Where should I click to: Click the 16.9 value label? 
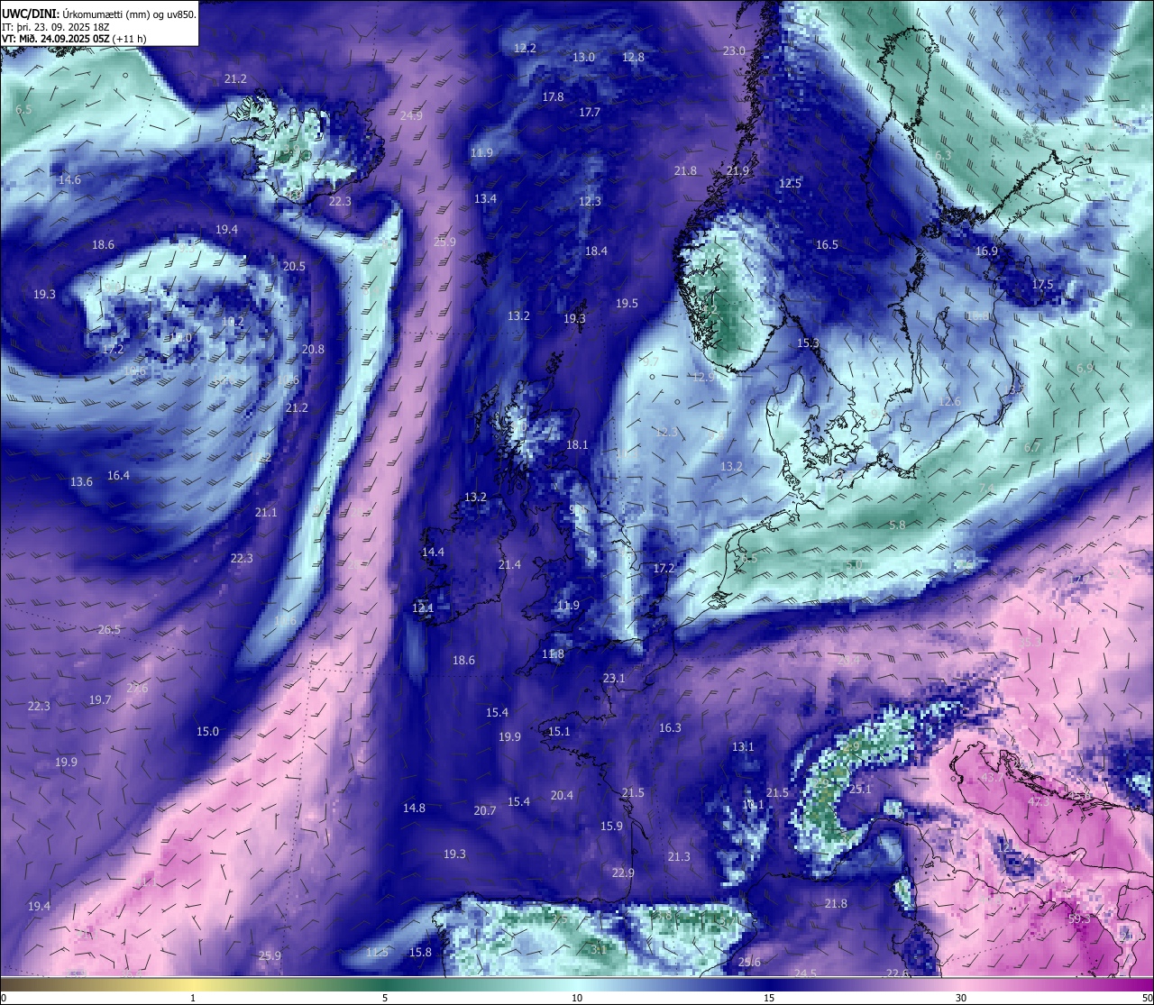[x=986, y=251]
